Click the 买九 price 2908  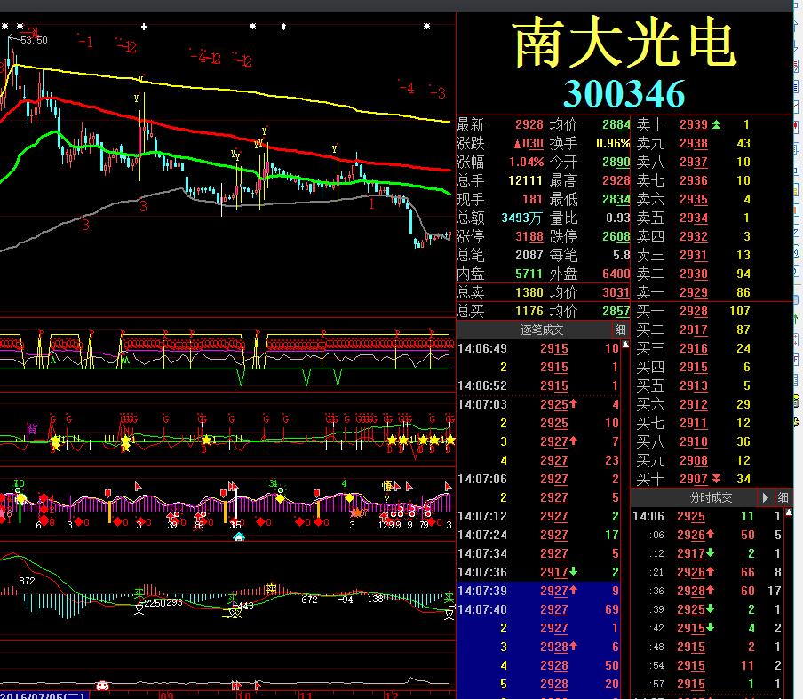(x=694, y=460)
